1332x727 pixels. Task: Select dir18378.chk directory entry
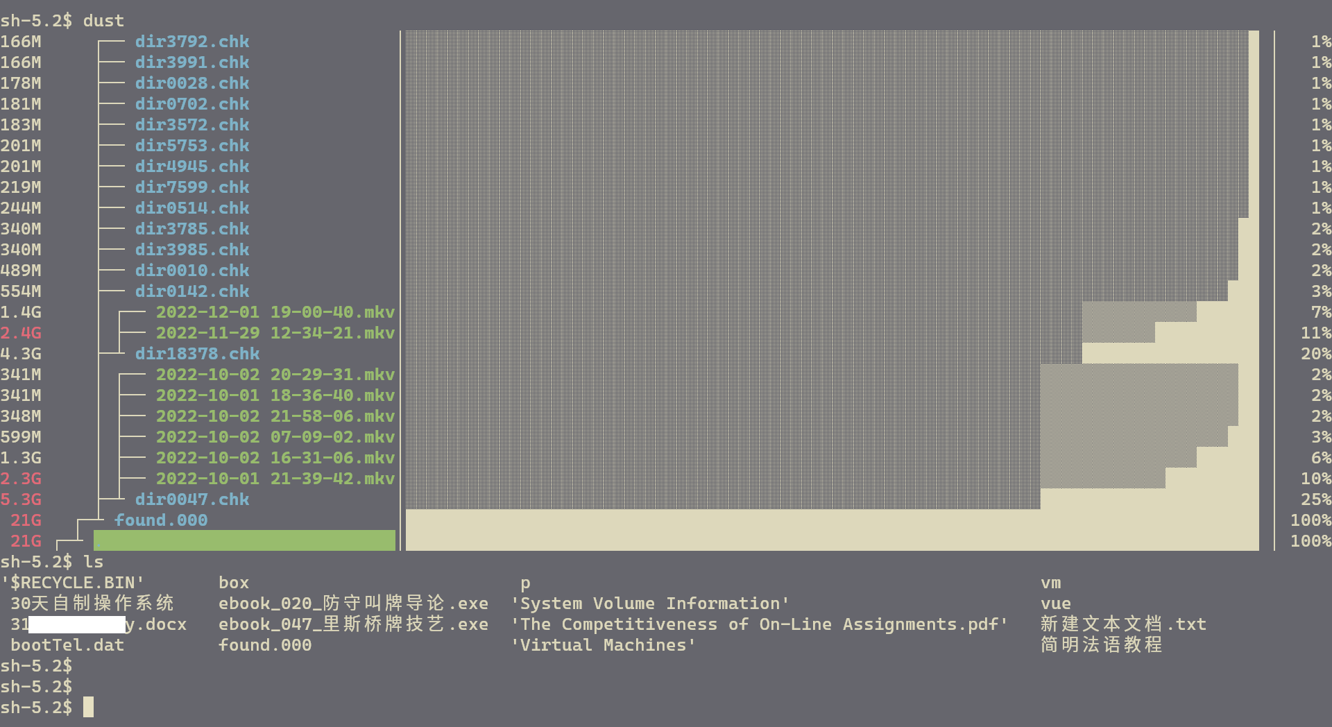point(199,354)
